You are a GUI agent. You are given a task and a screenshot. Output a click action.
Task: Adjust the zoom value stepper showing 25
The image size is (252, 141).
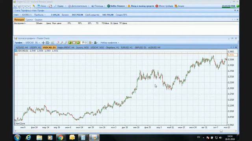pyautogui.click(x=84, y=43)
